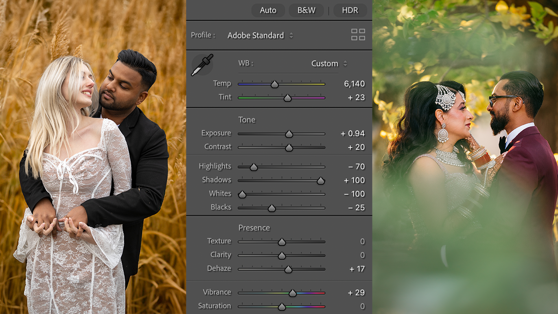Viewport: 558px width, 314px height.
Task: Select the Temp value 6,140
Action: 354,84
